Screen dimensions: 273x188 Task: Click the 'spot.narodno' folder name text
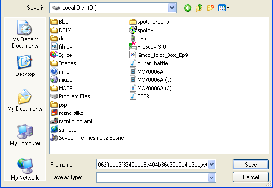click(x=153, y=22)
